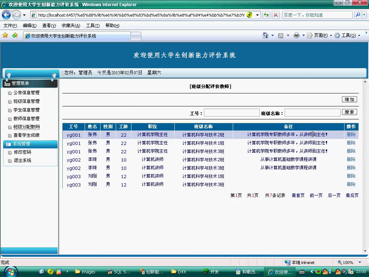Click the 管理菜单 header icon

[x=7, y=84]
